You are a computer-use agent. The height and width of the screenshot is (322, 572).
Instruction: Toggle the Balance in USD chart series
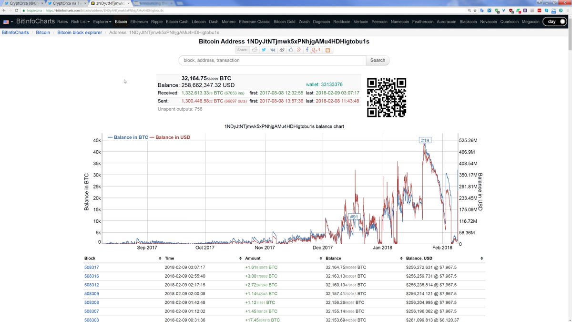170,137
